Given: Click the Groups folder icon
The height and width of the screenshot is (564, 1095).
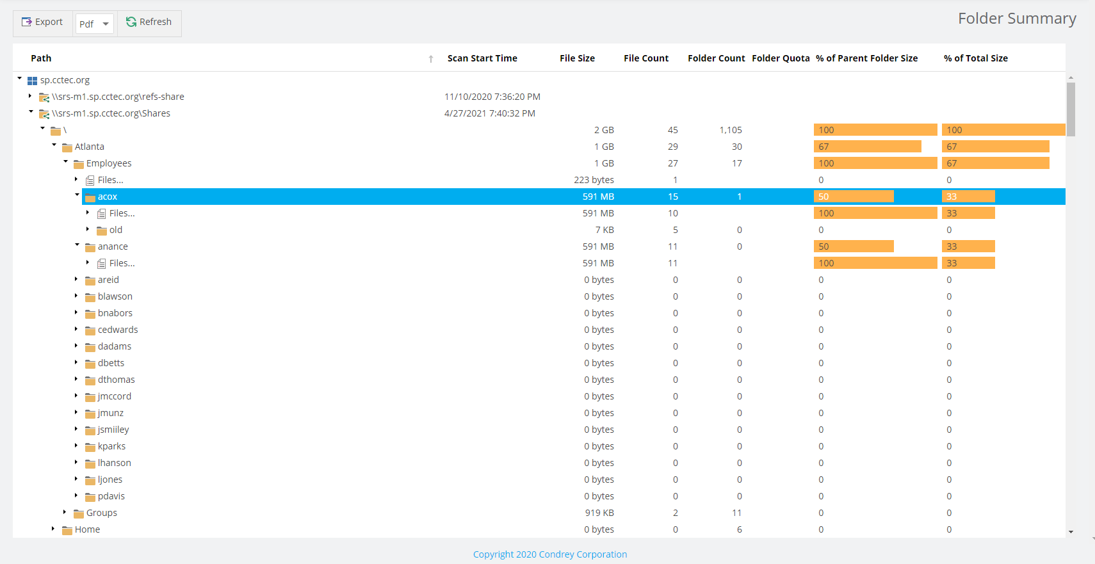Looking at the screenshot, I should (79, 513).
